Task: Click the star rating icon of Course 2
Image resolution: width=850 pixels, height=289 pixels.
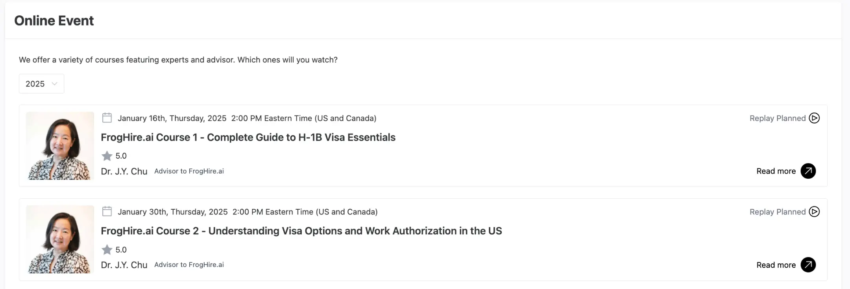Action: coord(107,250)
